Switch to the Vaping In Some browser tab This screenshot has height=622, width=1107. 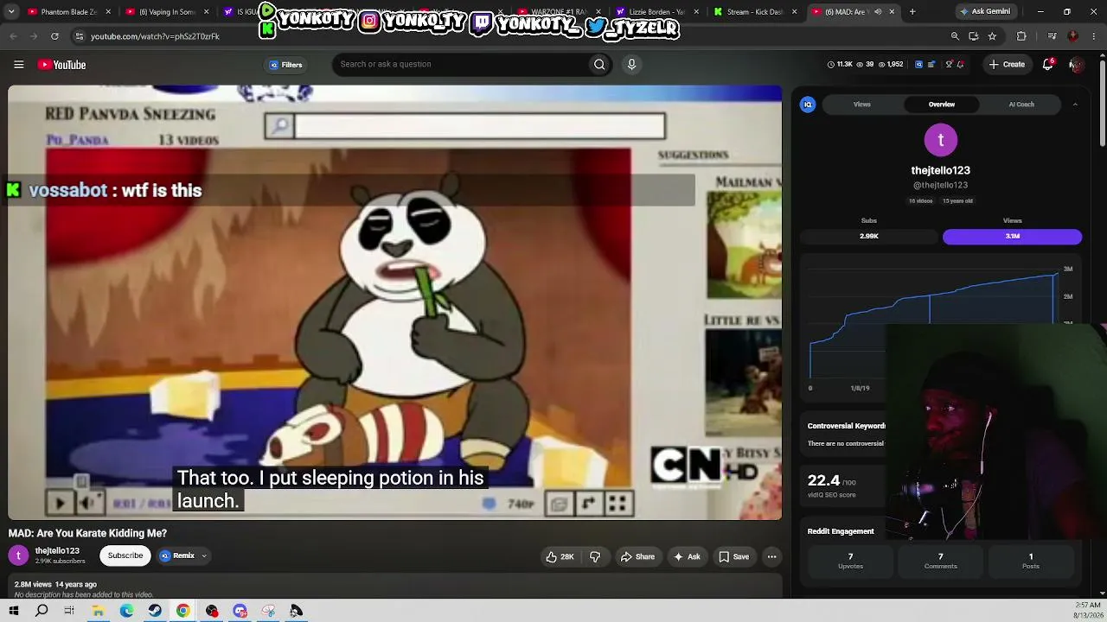(167, 12)
